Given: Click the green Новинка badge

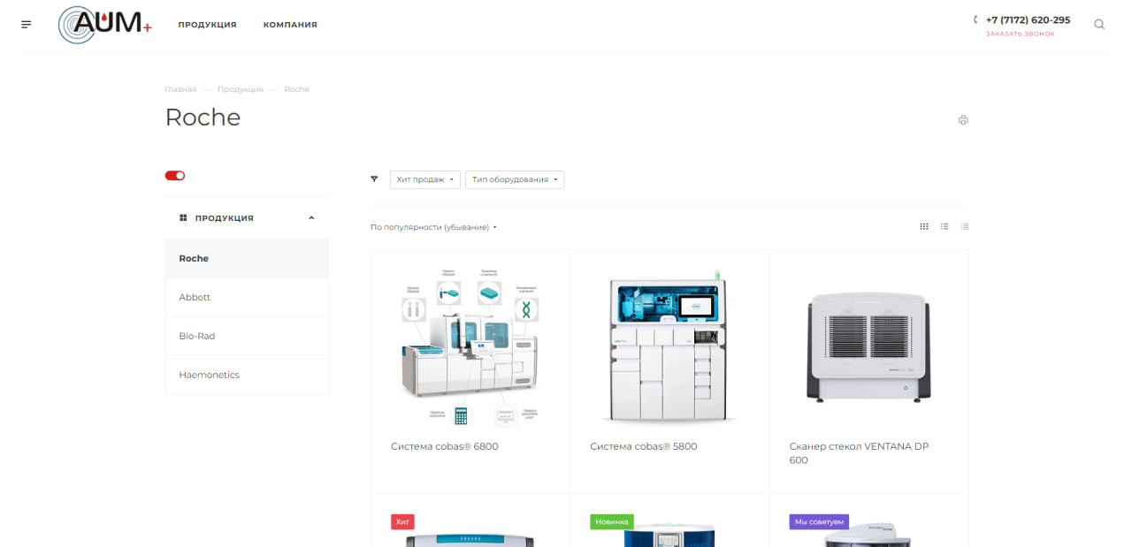Looking at the screenshot, I should coord(612,522).
